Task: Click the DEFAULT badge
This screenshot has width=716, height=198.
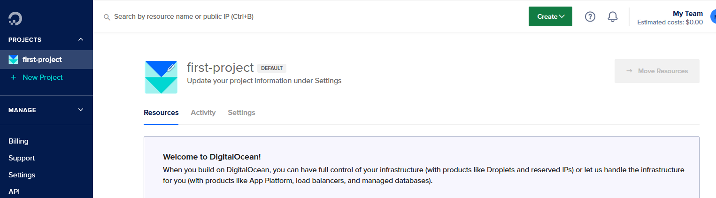Action: click(272, 68)
